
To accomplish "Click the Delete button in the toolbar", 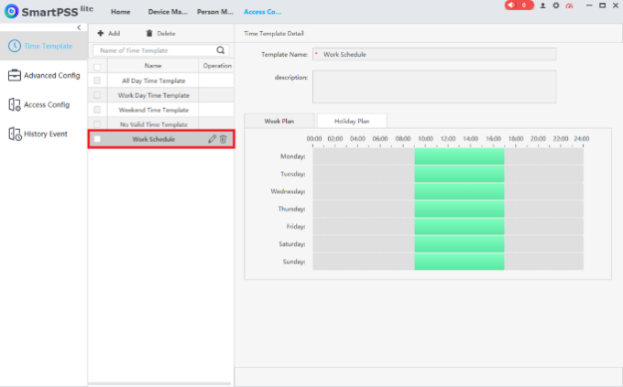I will 160,33.
